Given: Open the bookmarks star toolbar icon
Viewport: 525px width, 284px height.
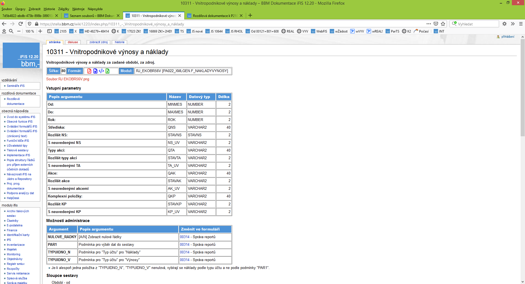Looking at the screenshot, I should tap(4, 31).
